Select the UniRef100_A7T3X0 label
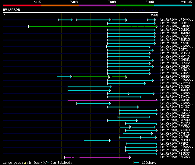This screenshot has width=195, height=165. pyautogui.click(x=175, y=130)
